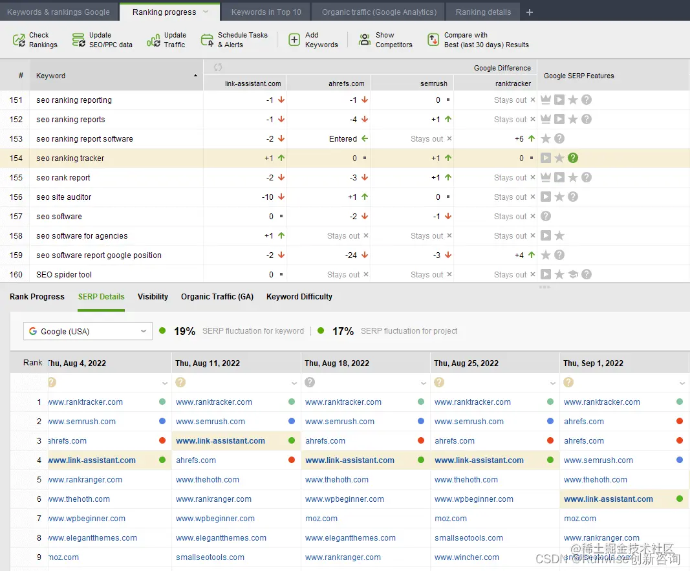
Task: Switch to Keywords in Top 10 tab
Action: (x=266, y=12)
